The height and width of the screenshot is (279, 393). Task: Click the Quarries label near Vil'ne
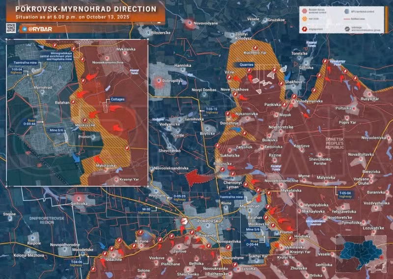tap(247, 64)
